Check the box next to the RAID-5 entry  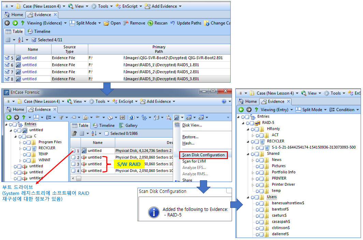(252, 123)
